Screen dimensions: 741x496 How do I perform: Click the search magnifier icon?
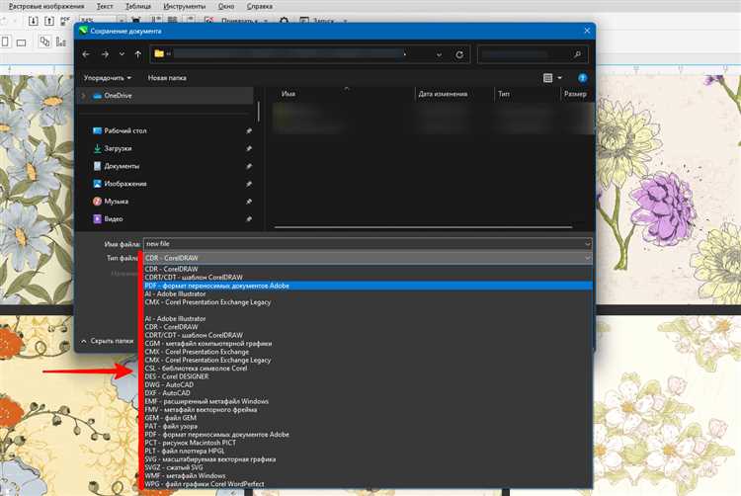click(577, 54)
